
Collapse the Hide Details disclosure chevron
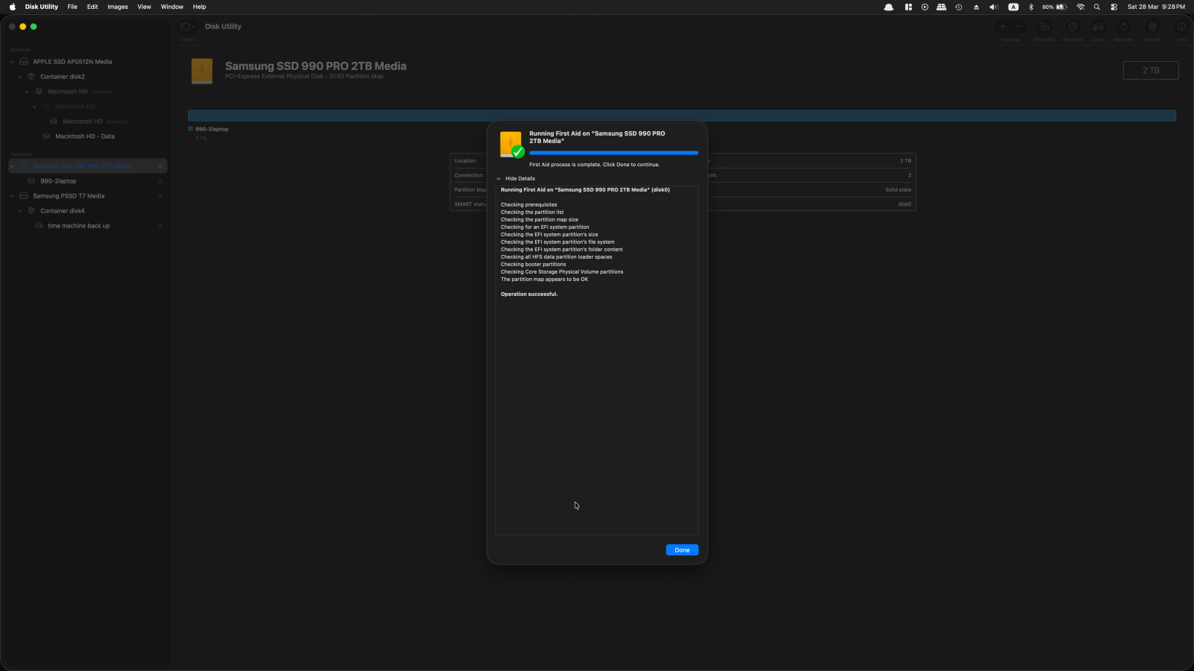click(498, 179)
